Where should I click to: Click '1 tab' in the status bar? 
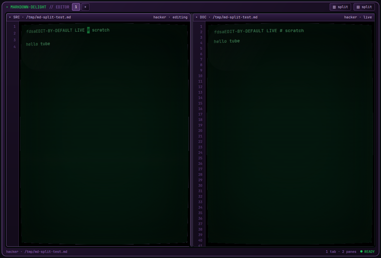(x=331, y=252)
